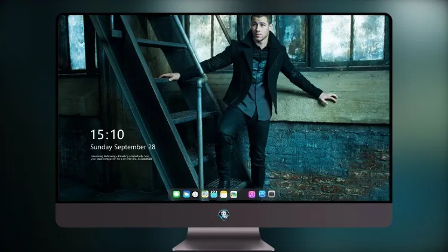This screenshot has height=252, width=448.
Task: Click the logo badge on monitor chin
Action: [224, 215]
